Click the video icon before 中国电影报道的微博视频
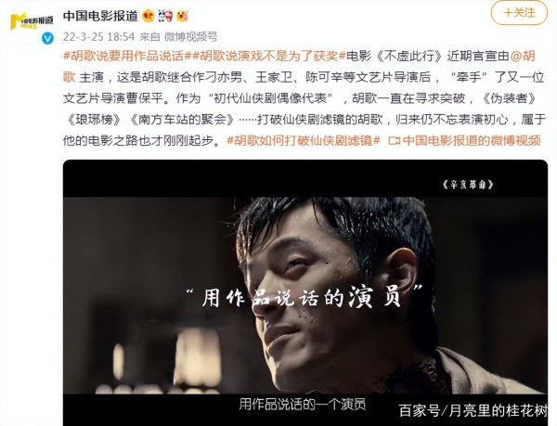The height and width of the screenshot is (426, 557). pos(395,141)
